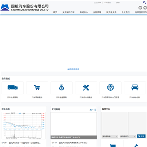Click the car front comprehensive innovation icon

tap(135, 87)
